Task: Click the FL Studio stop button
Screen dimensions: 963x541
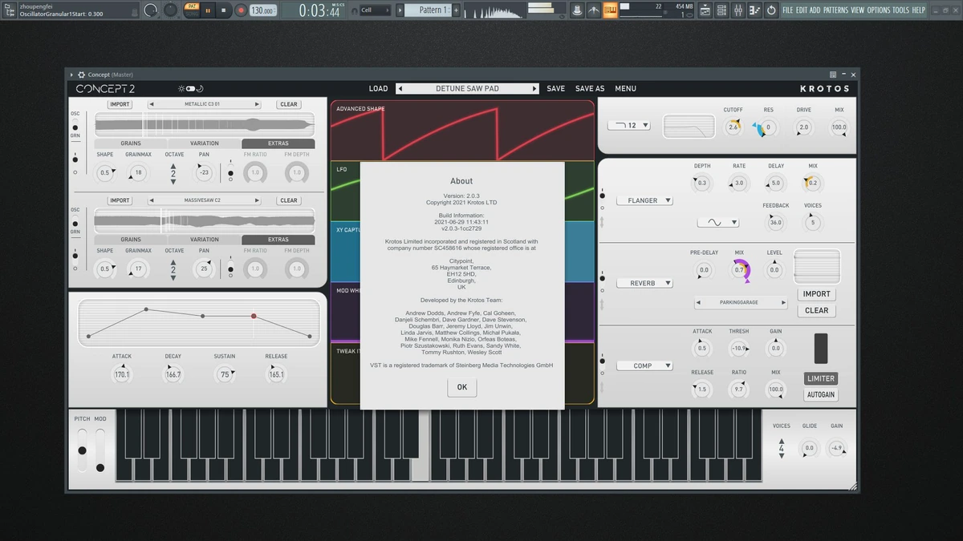Action: 224,10
